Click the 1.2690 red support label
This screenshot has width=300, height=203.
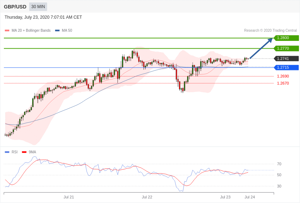point(283,76)
